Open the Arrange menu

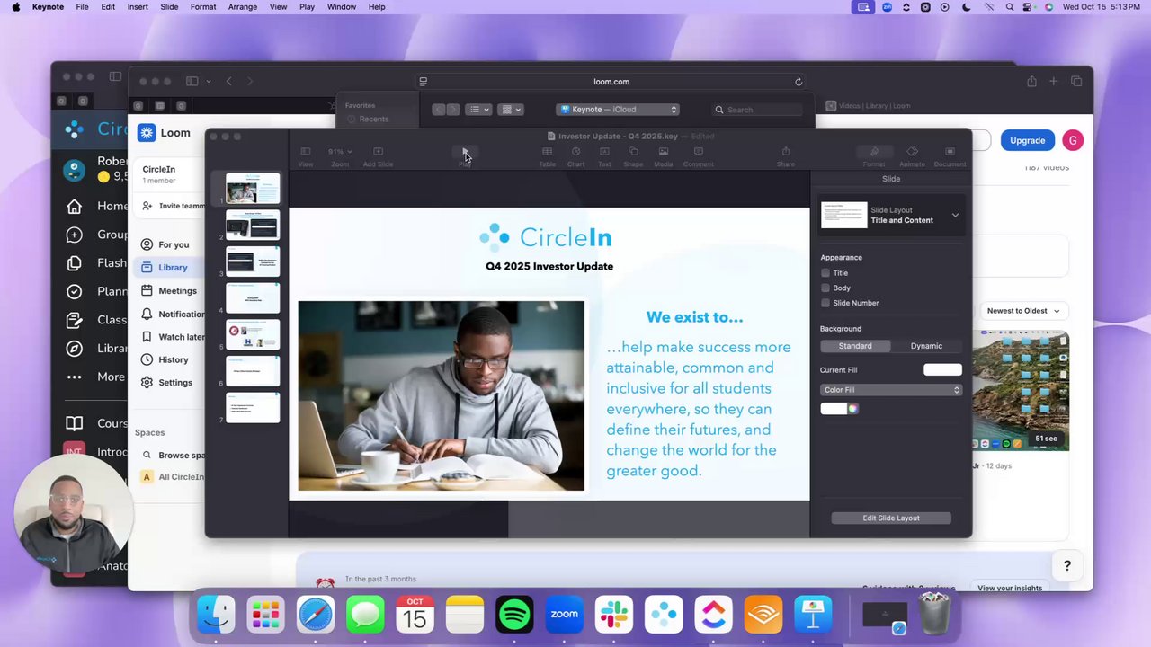click(243, 7)
